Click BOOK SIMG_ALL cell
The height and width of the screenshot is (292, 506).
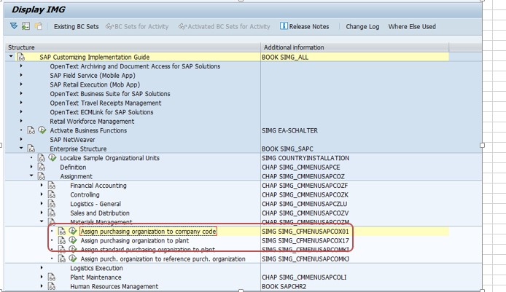(x=285, y=58)
